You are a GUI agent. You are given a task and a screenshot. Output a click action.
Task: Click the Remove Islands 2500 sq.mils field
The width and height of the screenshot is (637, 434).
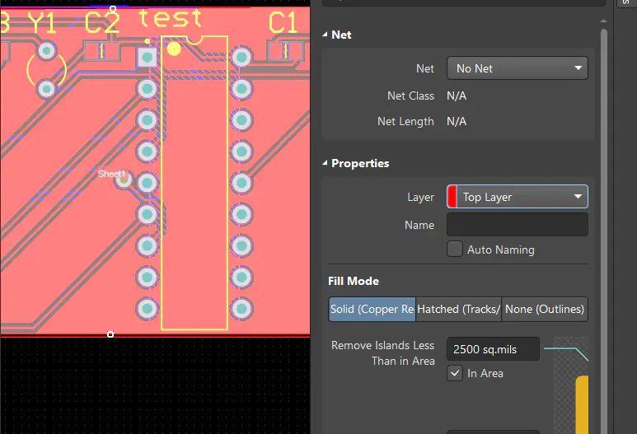pyautogui.click(x=493, y=349)
